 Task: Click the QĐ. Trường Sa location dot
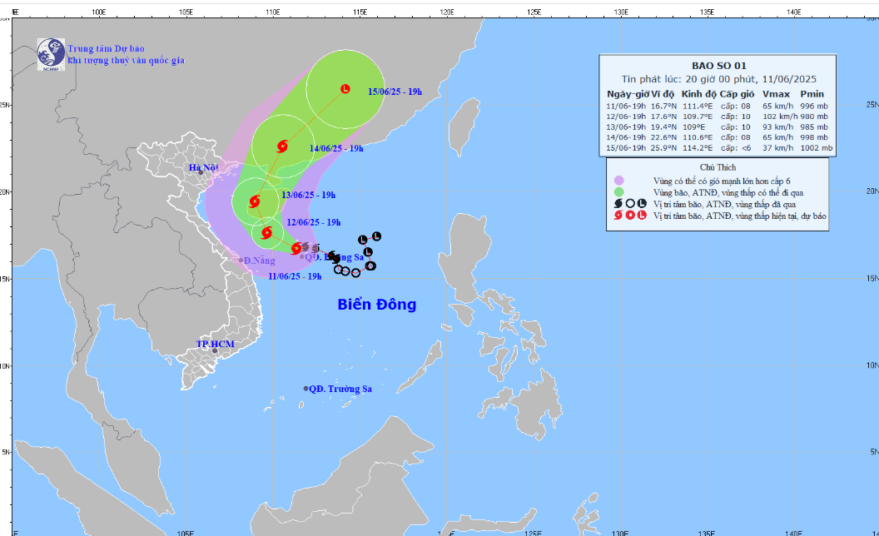point(306,389)
